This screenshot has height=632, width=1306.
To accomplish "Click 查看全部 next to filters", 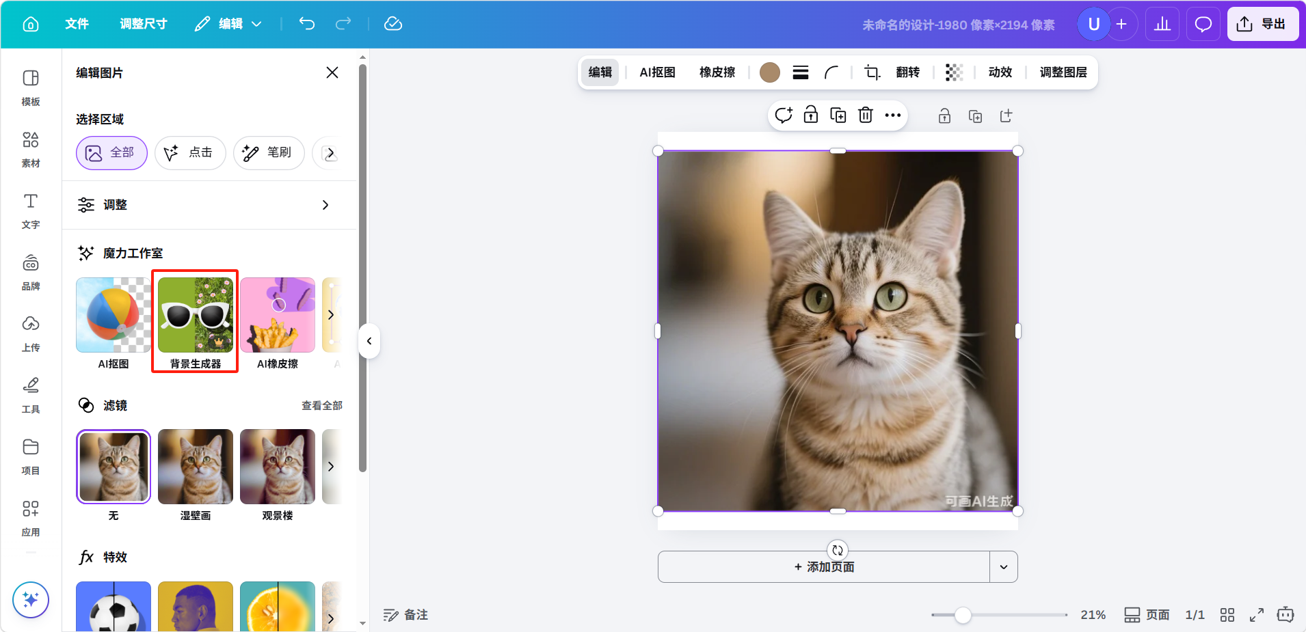I will (321, 406).
